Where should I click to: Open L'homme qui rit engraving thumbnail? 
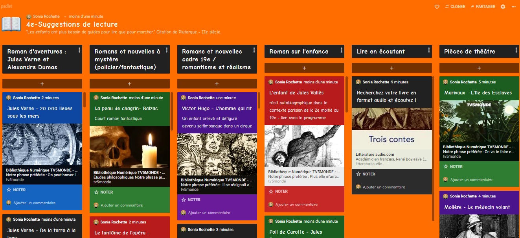pyautogui.click(x=217, y=154)
